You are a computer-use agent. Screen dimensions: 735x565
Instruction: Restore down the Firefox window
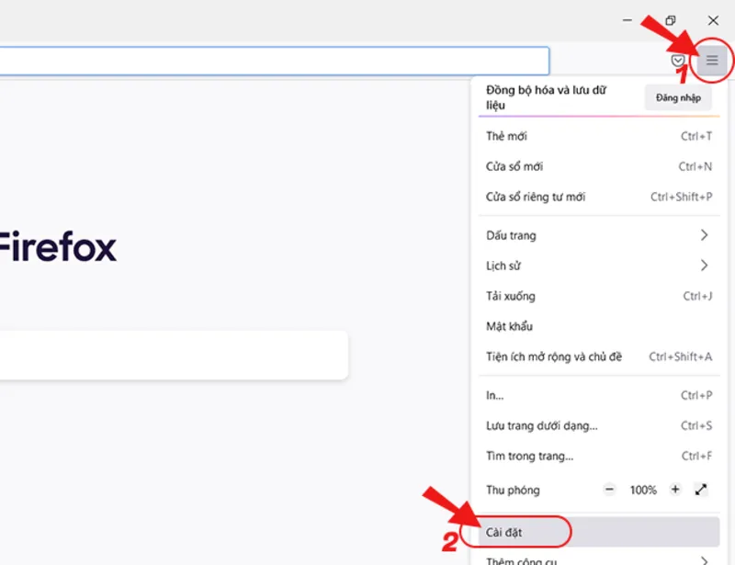[x=671, y=20]
